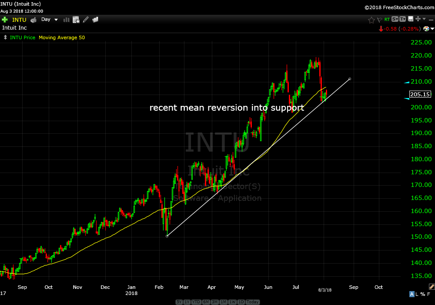
Task: Open the T dropdown menu
Action: coord(402,19)
